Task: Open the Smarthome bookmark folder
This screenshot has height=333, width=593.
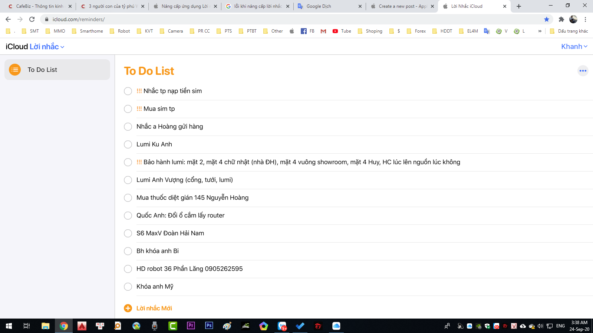Action: [x=88, y=31]
